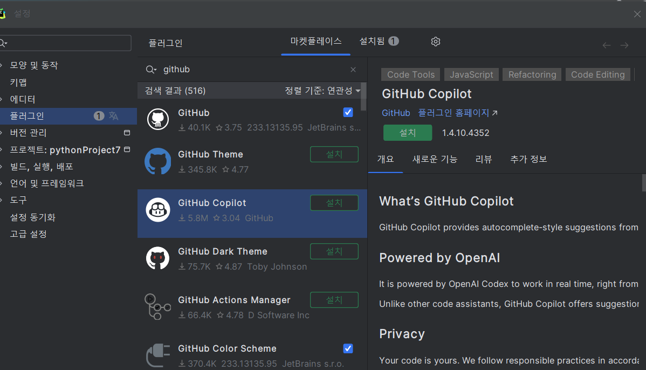Click the badge on 설치됨 tab
The height and width of the screenshot is (370, 646).
394,41
